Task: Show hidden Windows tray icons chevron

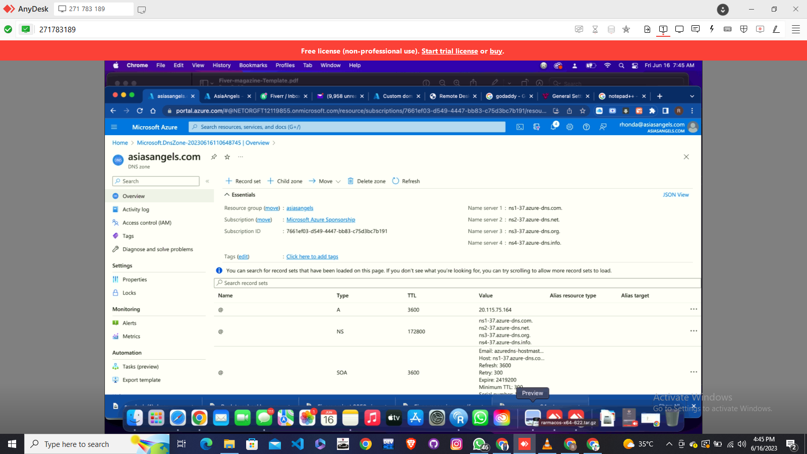Action: tap(669, 444)
